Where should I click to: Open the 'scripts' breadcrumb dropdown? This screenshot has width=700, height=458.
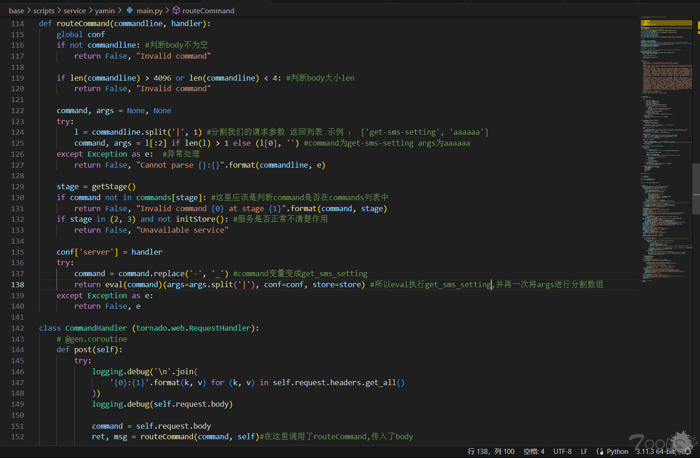click(44, 11)
